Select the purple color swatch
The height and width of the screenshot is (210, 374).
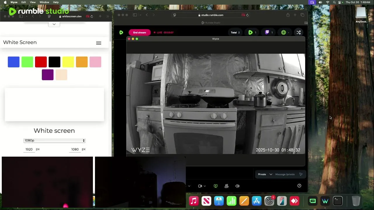point(48,75)
